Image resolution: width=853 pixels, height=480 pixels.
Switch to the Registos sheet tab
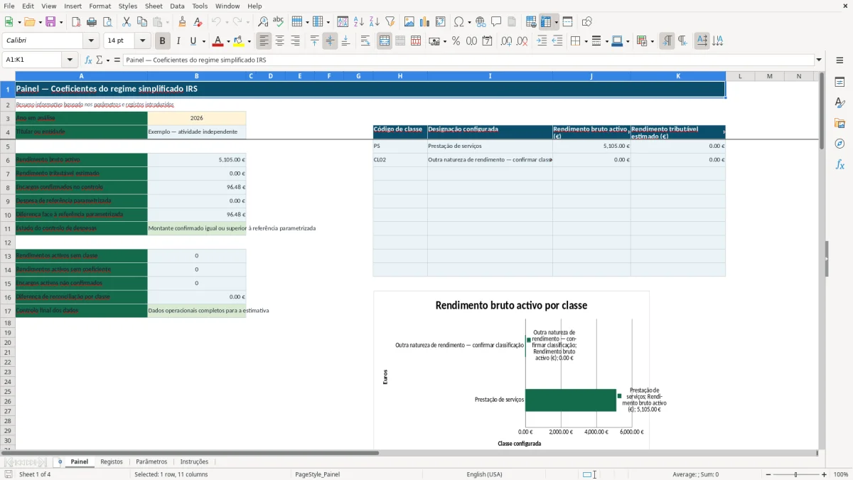112,462
